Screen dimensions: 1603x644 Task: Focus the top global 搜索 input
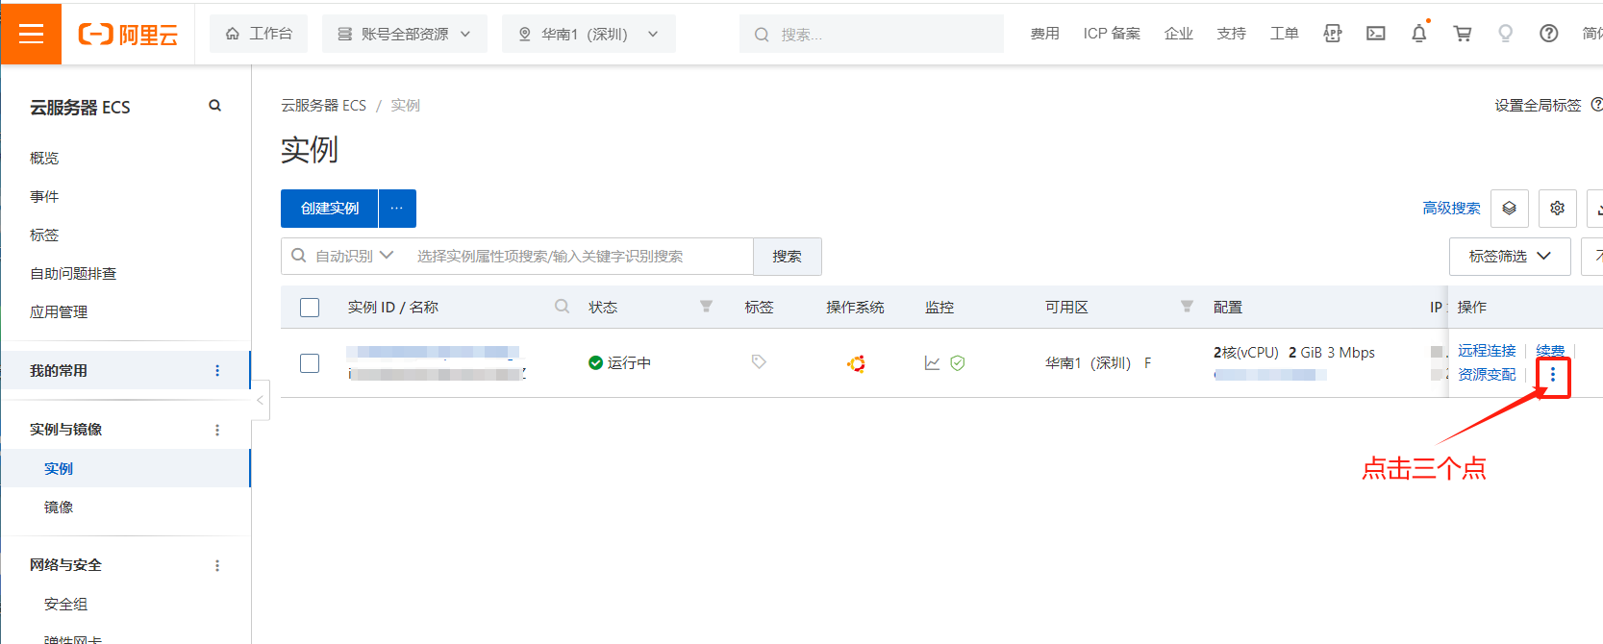(x=871, y=34)
